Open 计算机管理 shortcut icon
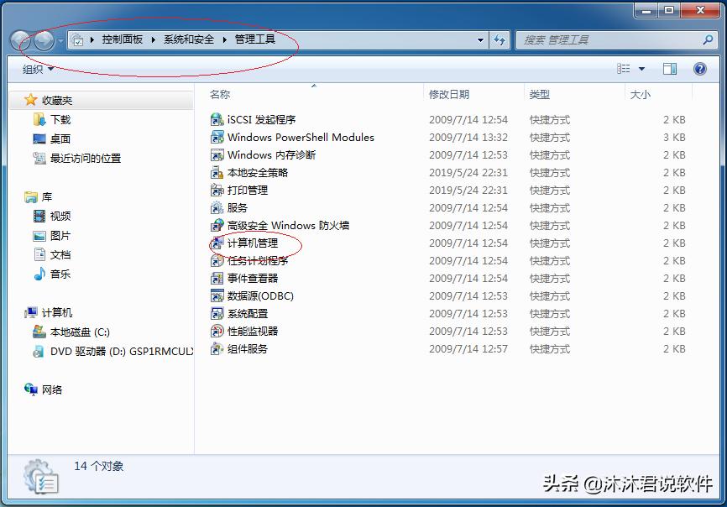 coord(252,243)
